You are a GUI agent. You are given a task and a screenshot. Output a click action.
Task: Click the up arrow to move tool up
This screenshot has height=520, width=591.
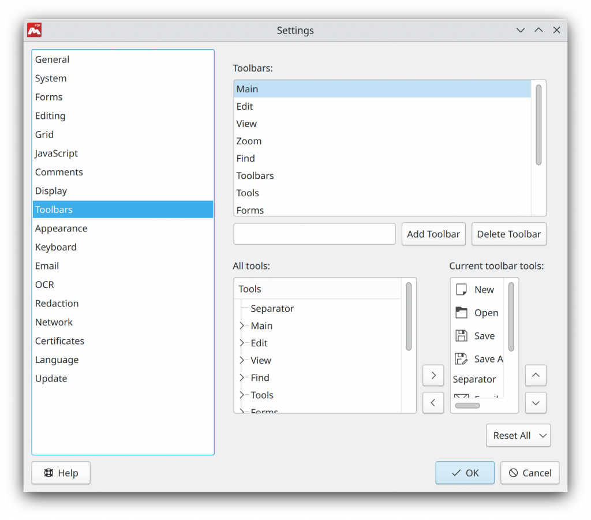pyautogui.click(x=536, y=375)
